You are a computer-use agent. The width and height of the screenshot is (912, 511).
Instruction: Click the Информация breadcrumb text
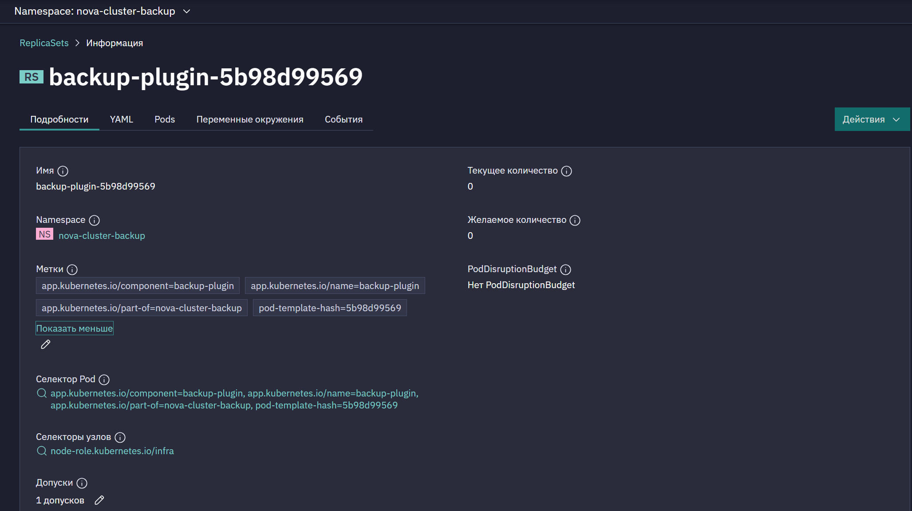(114, 43)
